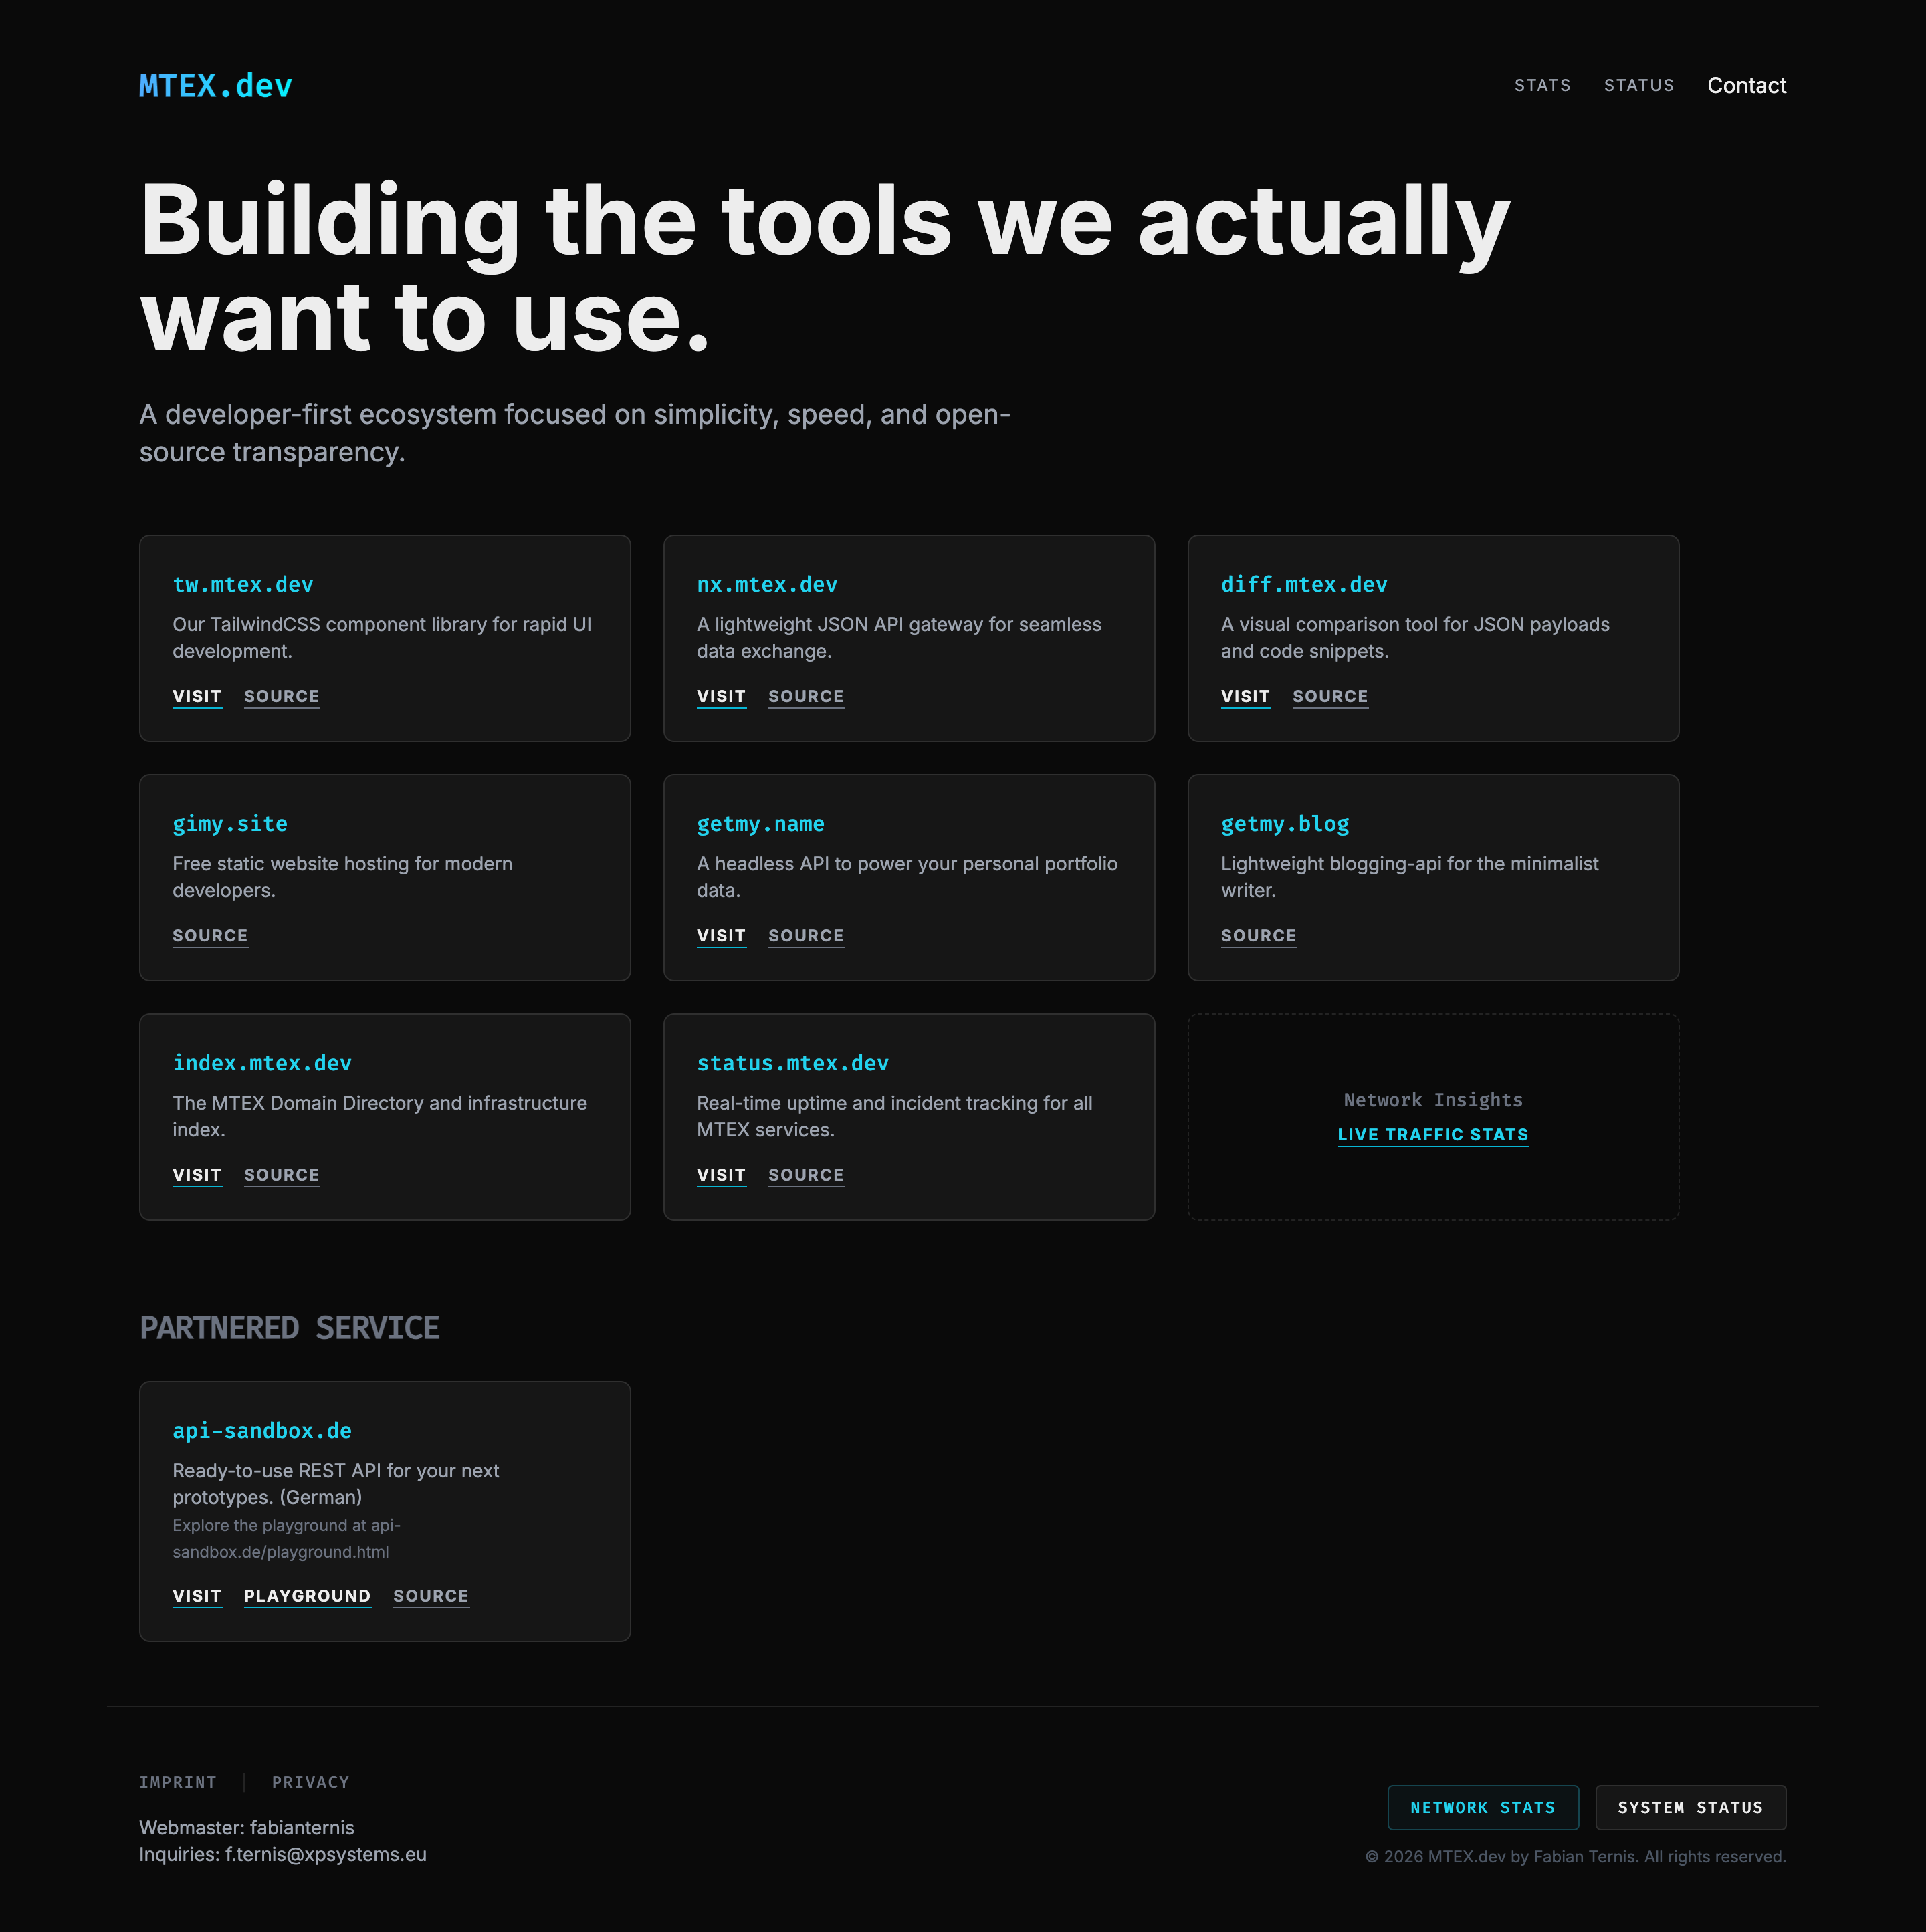Open the IMPRINT page in footer

(178, 1781)
